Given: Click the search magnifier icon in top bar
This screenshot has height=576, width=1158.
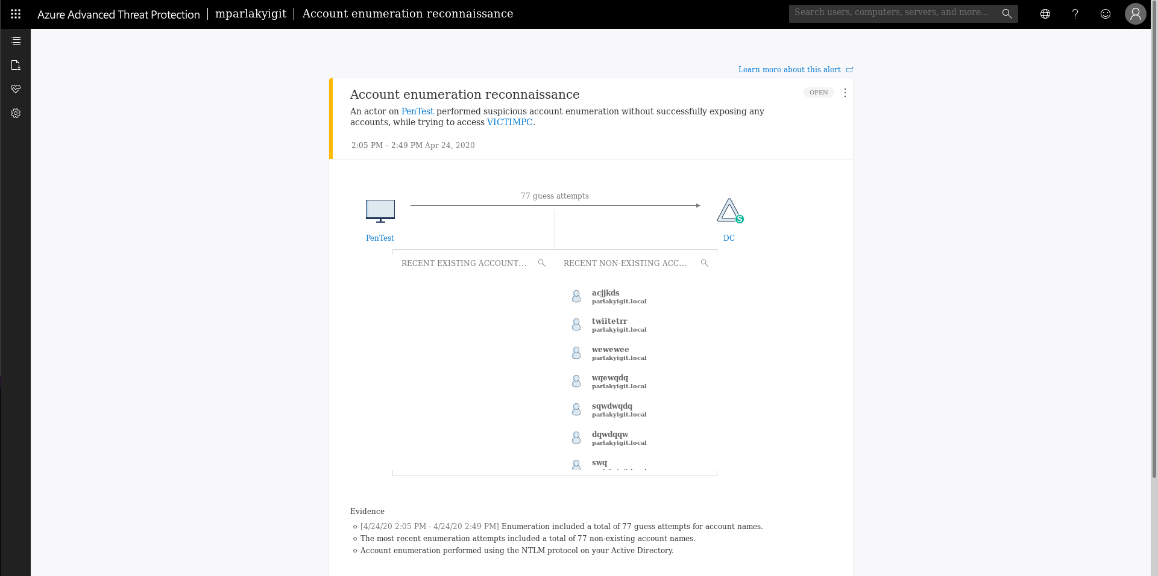Looking at the screenshot, I should click(1007, 14).
